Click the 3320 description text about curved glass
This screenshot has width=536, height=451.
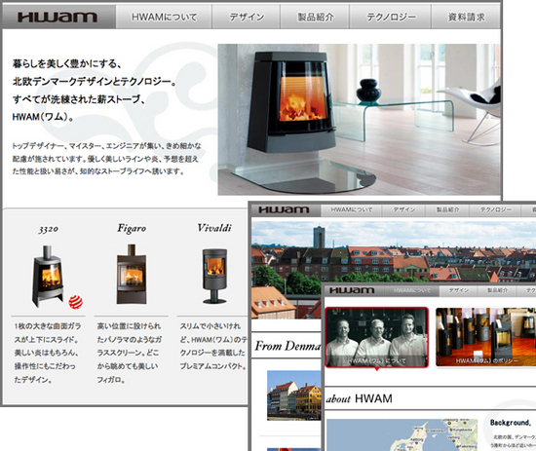coord(48,353)
